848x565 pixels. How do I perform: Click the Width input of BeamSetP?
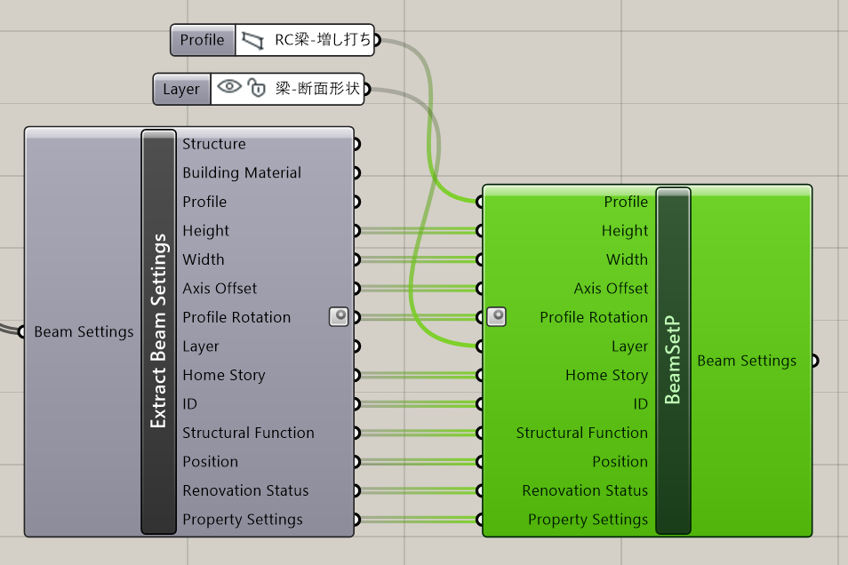(627, 259)
